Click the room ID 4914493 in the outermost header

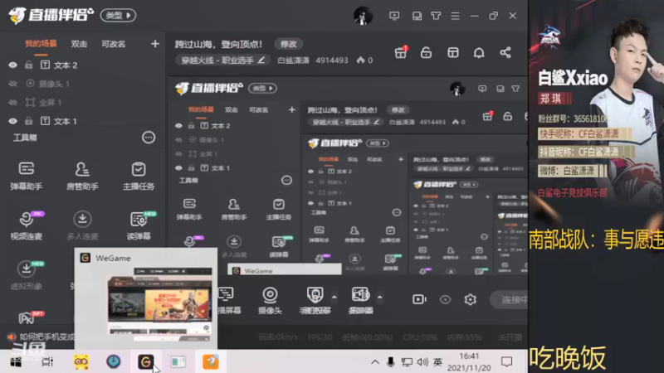point(331,61)
